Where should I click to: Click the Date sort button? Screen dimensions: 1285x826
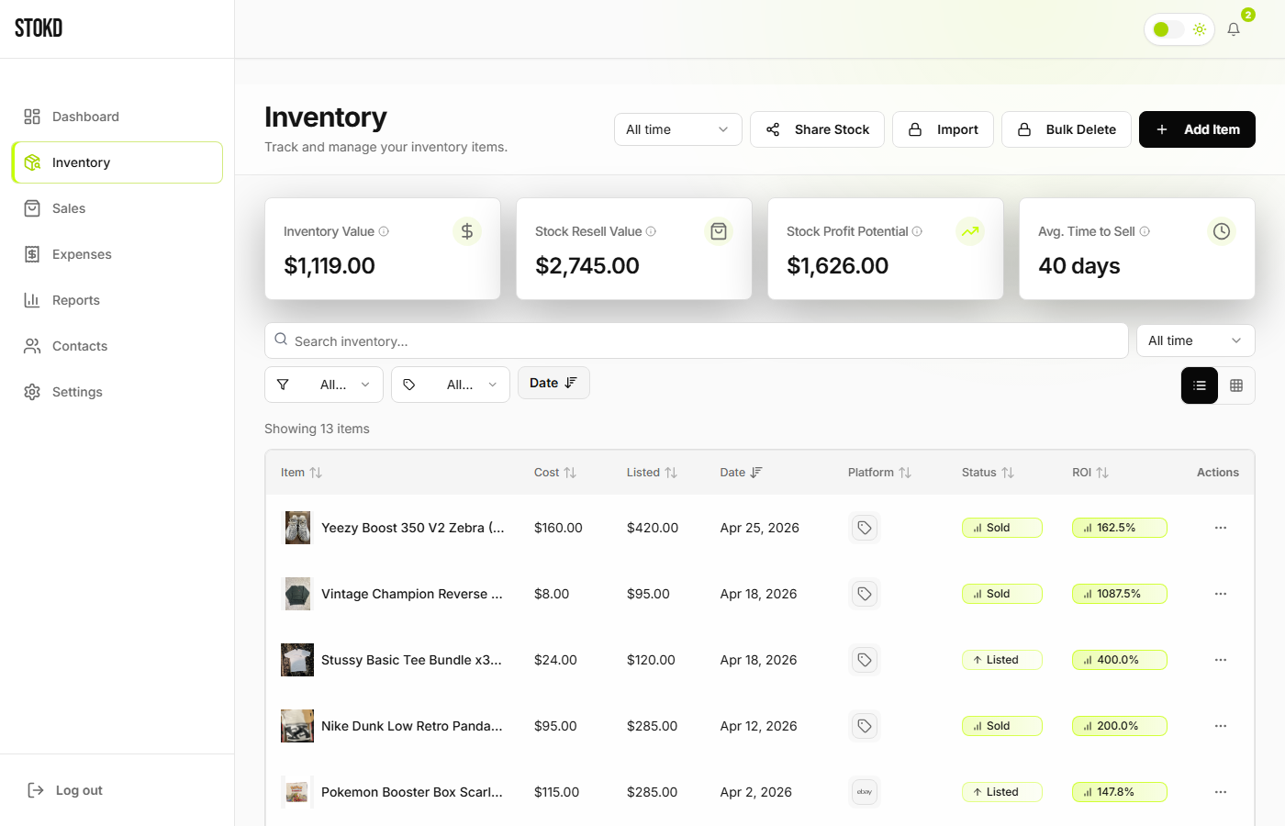(x=553, y=383)
